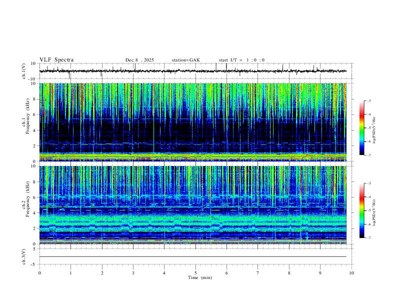Image resolution: width=396 pixels, height=306 pixels.
Task: Select the date text "Dec.8 , 2025"
Action: (x=139, y=60)
